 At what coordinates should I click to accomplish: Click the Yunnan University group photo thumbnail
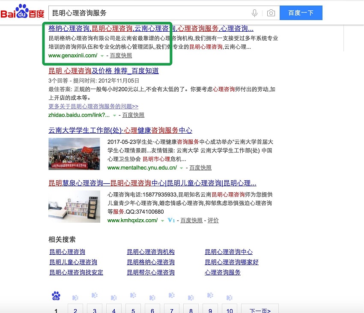(74, 154)
